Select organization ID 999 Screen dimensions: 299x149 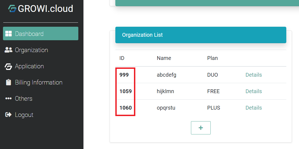[x=124, y=75]
